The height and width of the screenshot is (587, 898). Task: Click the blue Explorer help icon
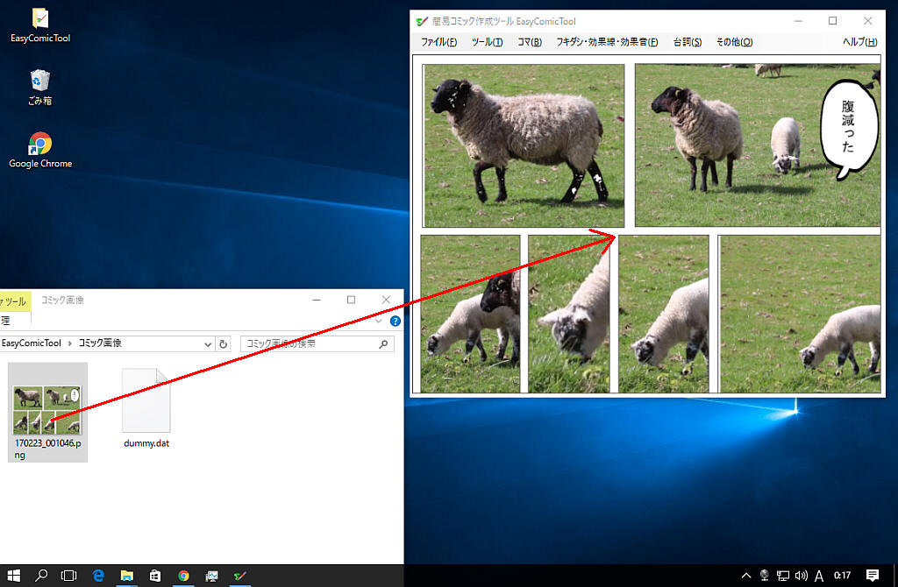pyautogui.click(x=396, y=322)
